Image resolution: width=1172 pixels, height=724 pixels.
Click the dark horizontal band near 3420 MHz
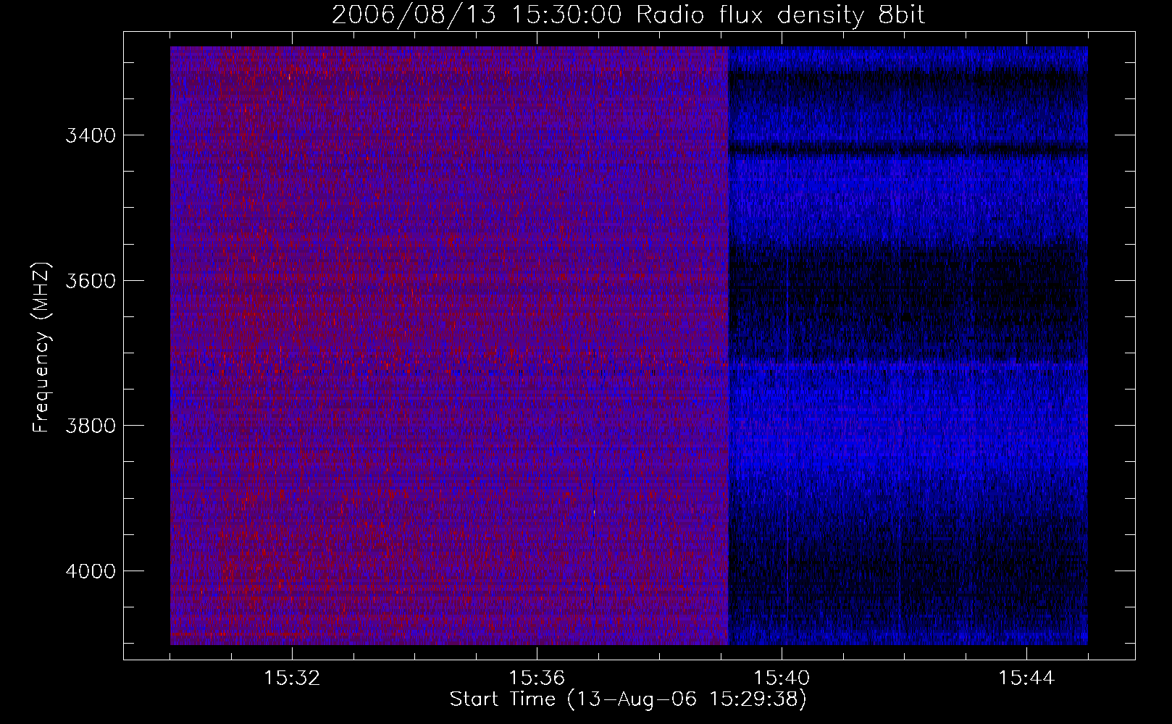(908, 149)
